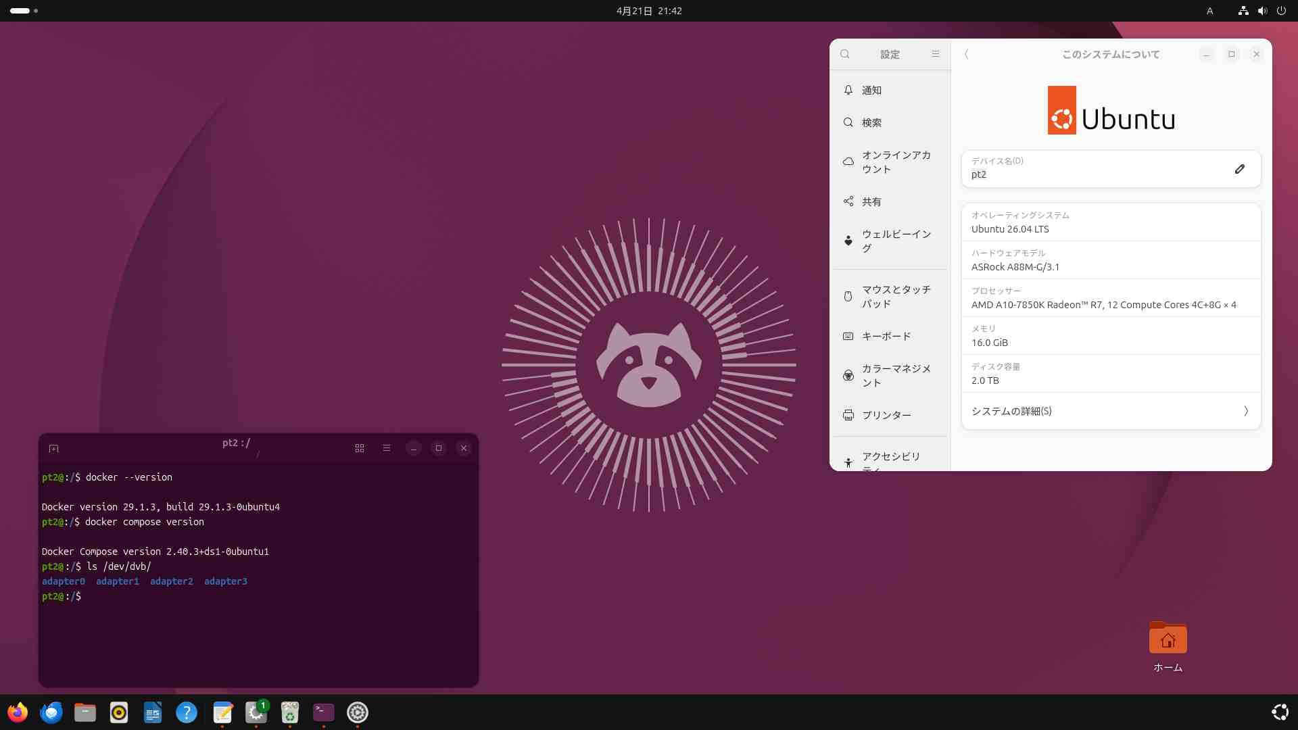Expand システムの詳細 row
This screenshot has height=730, width=1298.
1111,411
